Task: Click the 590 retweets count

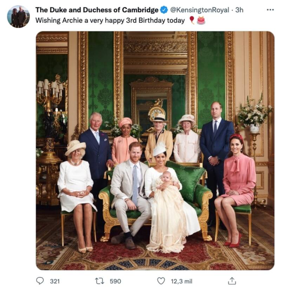Action: 115,281
